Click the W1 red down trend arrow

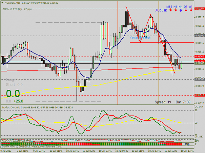(191, 10)
